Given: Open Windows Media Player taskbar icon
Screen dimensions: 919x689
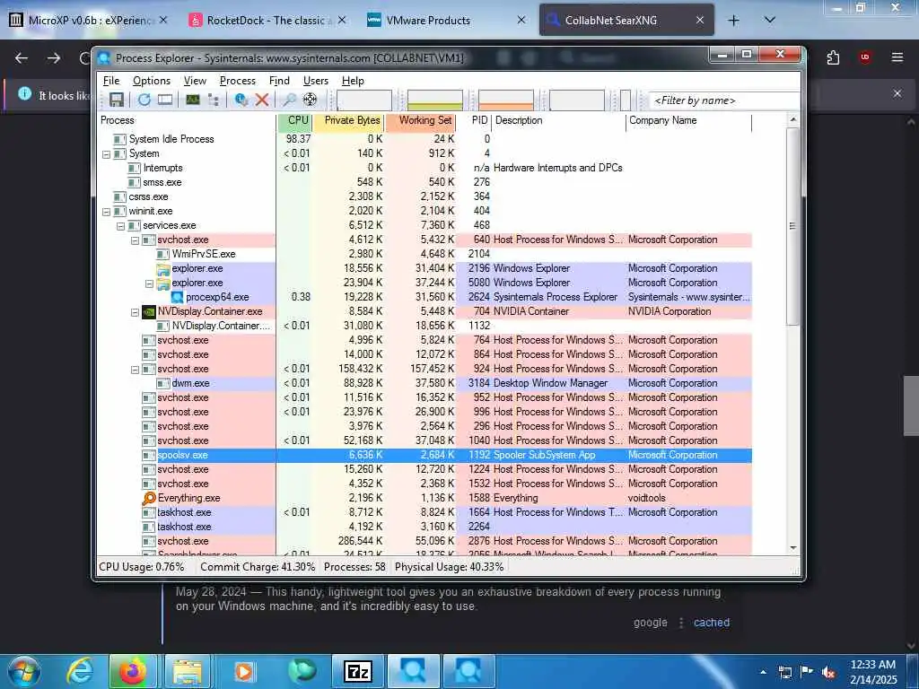Looking at the screenshot, I should (244, 671).
